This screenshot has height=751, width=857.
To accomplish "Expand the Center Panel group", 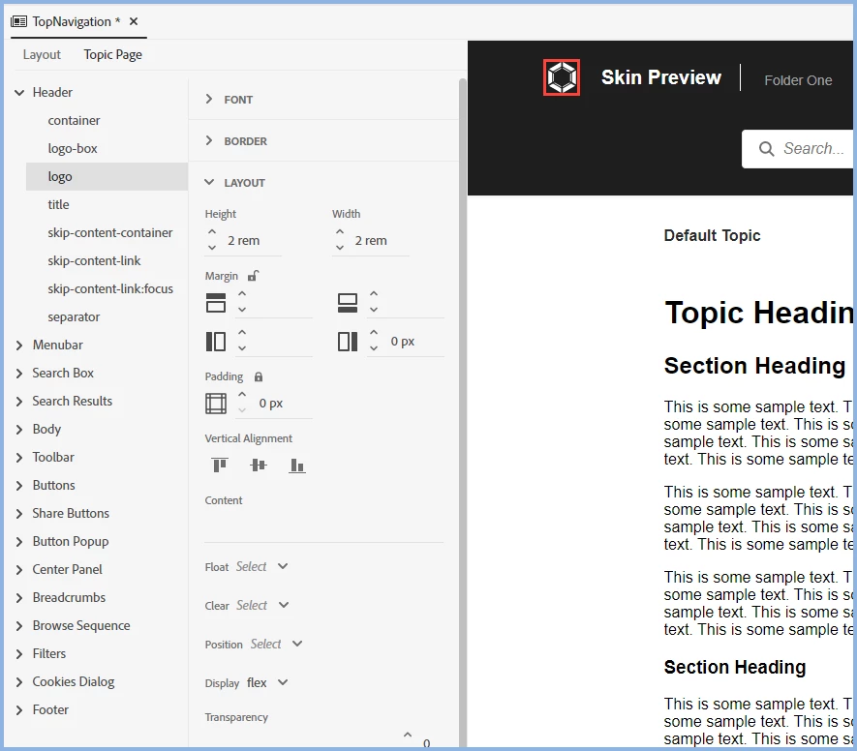I will tap(19, 570).
